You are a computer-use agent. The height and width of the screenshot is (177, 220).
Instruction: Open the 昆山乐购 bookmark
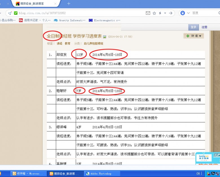pos(8,20)
